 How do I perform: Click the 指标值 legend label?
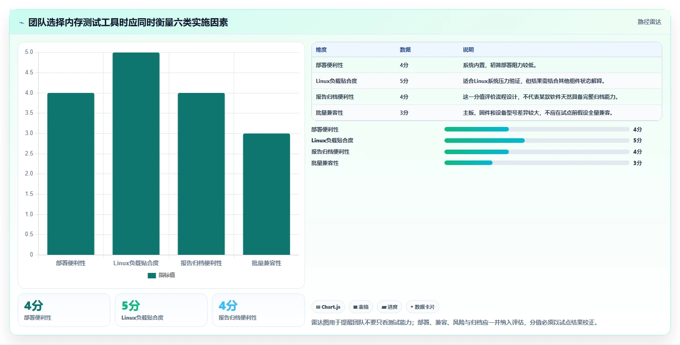click(167, 276)
